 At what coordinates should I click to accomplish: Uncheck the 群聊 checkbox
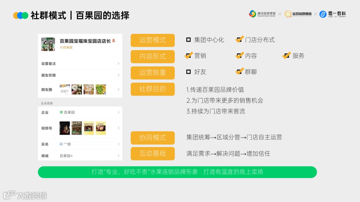(x=239, y=71)
